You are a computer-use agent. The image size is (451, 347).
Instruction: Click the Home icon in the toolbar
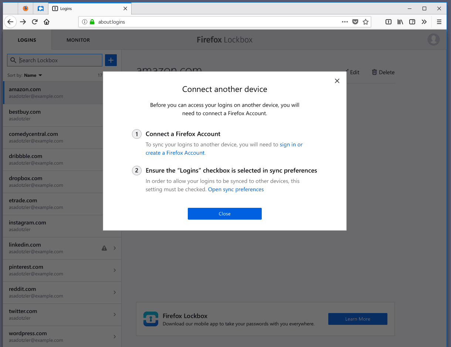pos(47,22)
